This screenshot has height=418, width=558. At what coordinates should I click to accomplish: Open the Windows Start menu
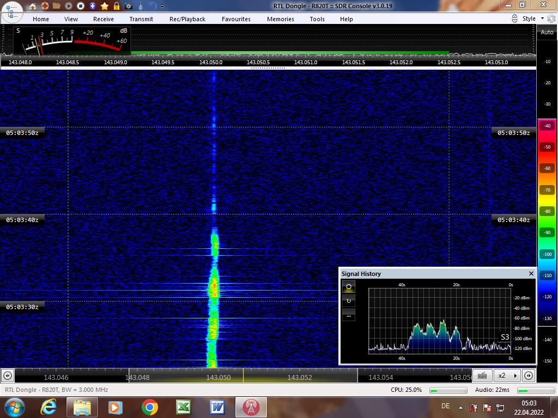click(15, 407)
